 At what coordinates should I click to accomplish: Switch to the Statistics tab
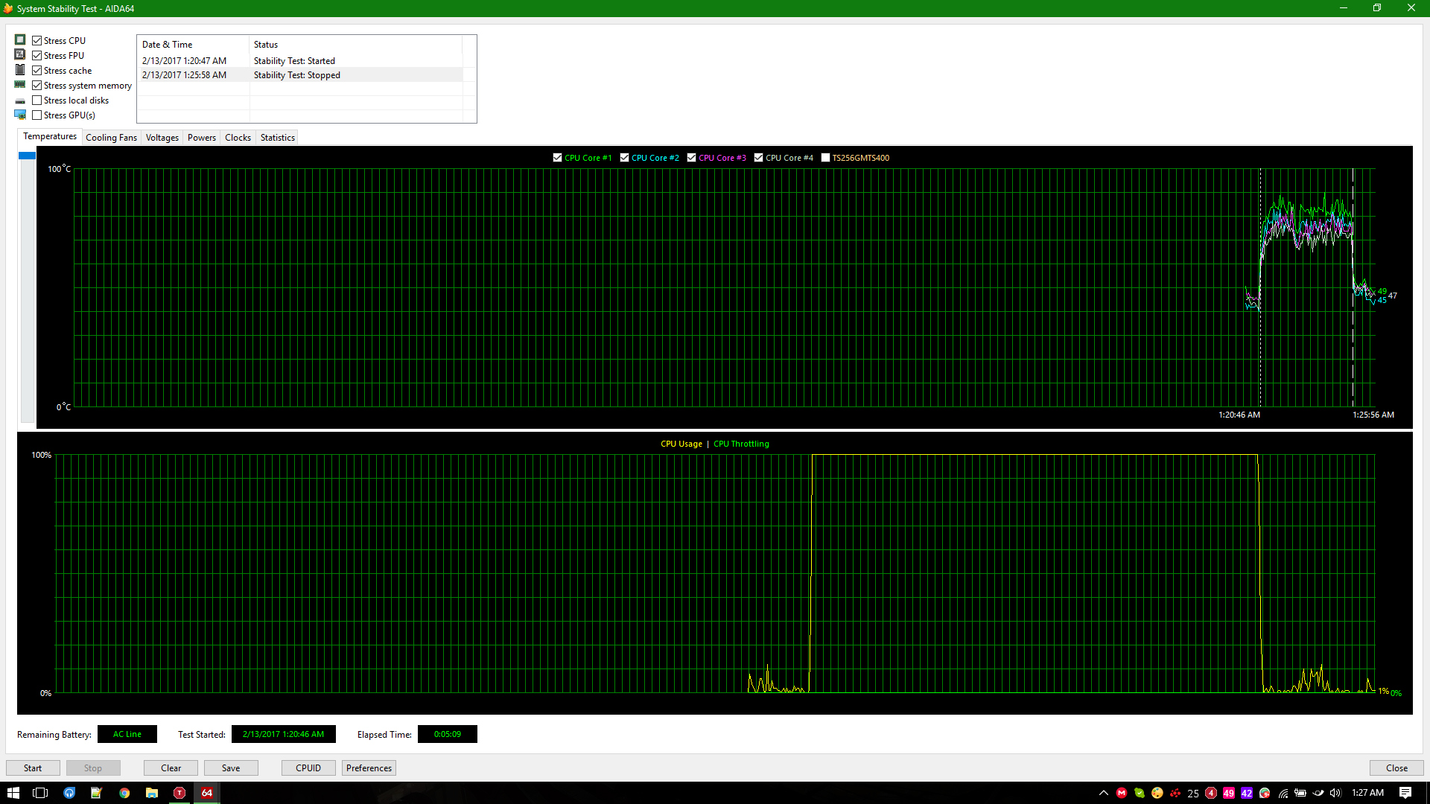(278, 138)
